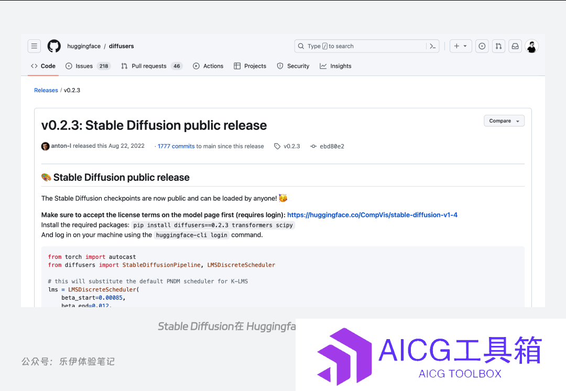Open pull requests icon in header
The image size is (566, 391).
click(x=498, y=46)
